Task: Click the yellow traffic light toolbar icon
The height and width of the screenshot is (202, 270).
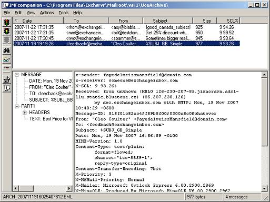Action: (6, 31)
